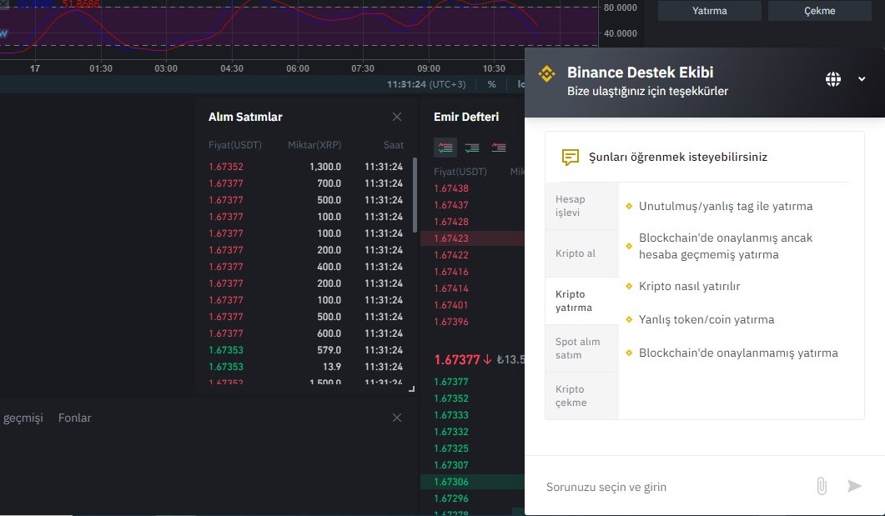Click the Binance logo in chat header
Image resolution: width=885 pixels, height=516 pixels.
(x=546, y=74)
